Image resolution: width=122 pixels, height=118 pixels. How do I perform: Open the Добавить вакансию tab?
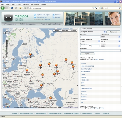coord(28,24)
